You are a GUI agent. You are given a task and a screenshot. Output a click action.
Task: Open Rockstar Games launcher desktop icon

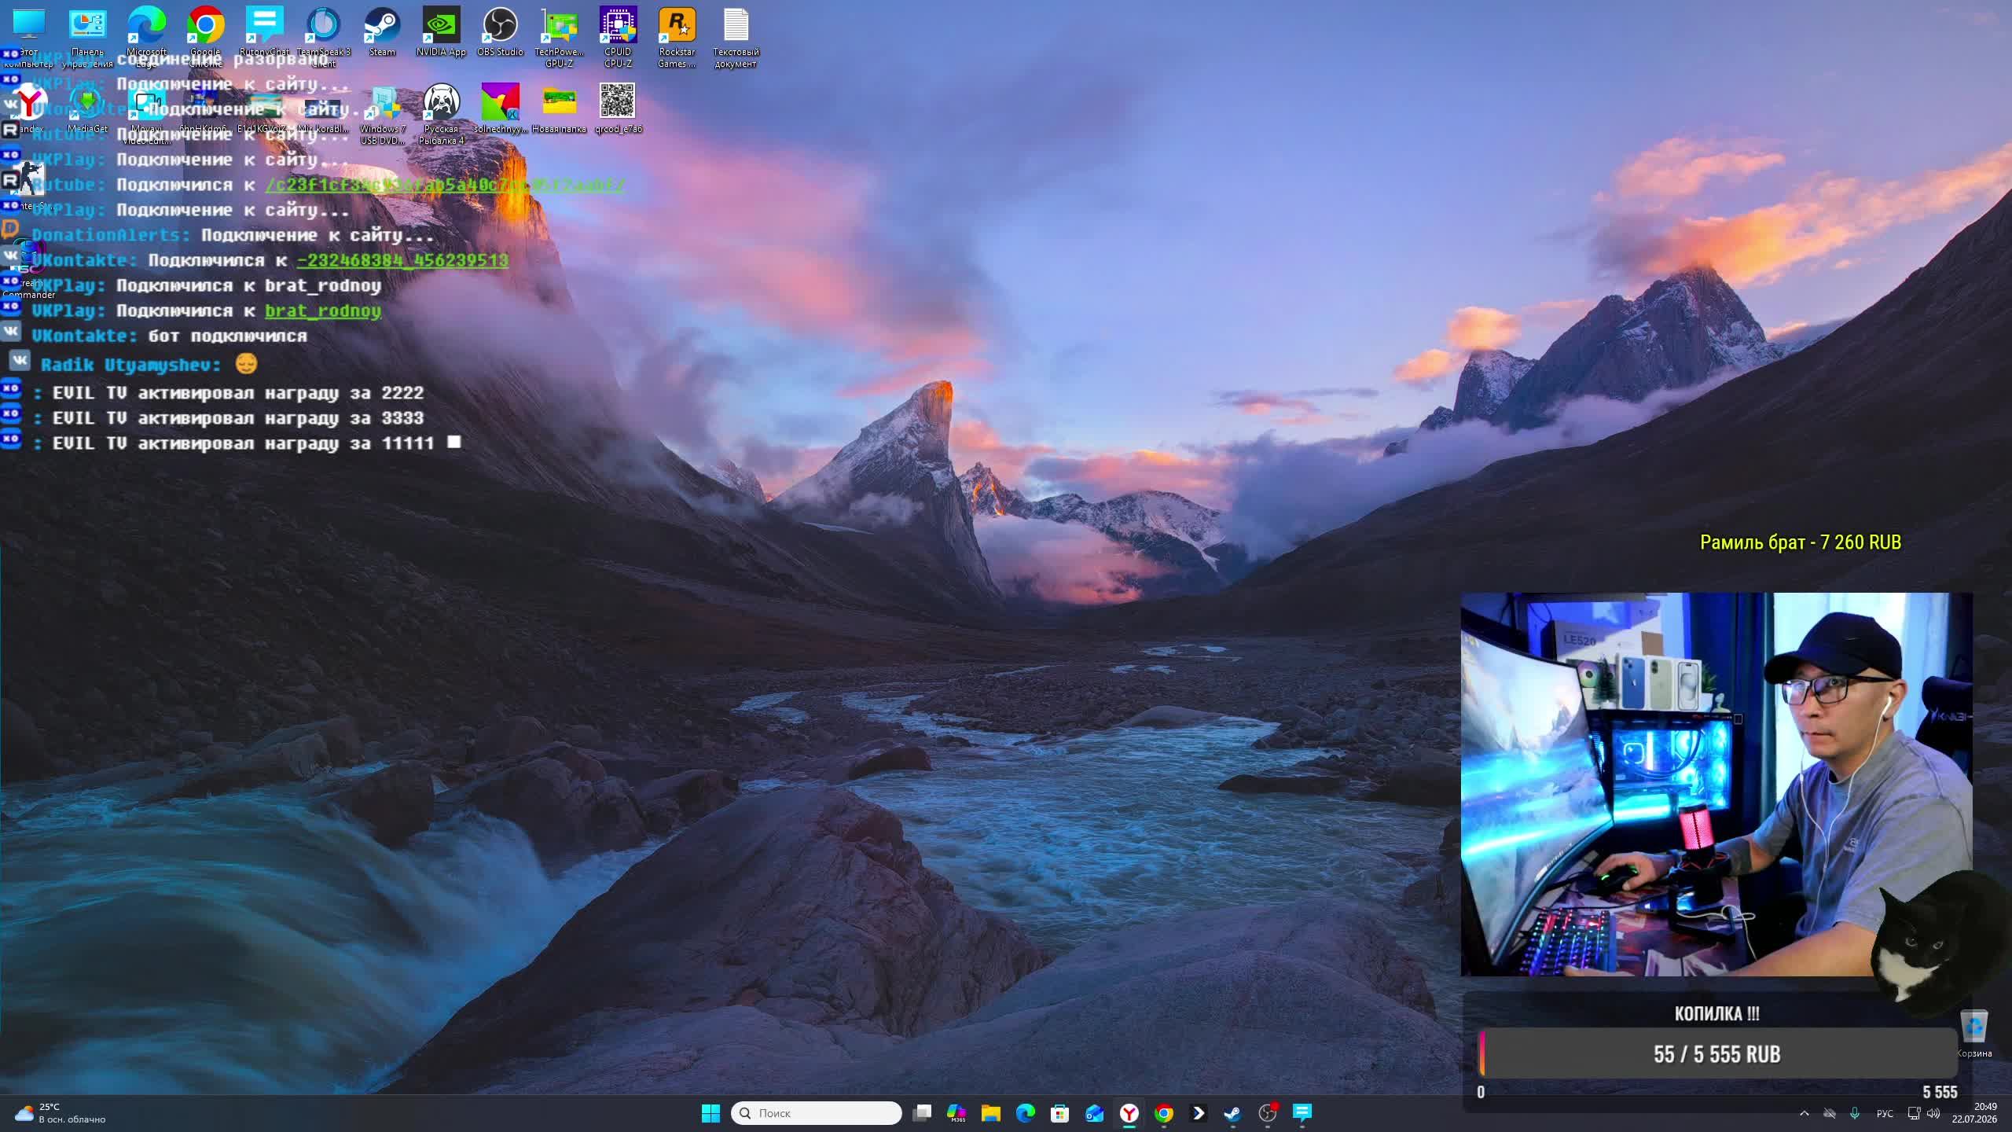pos(677,36)
